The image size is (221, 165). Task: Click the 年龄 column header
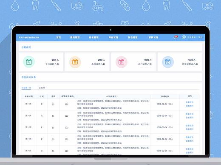53,96
